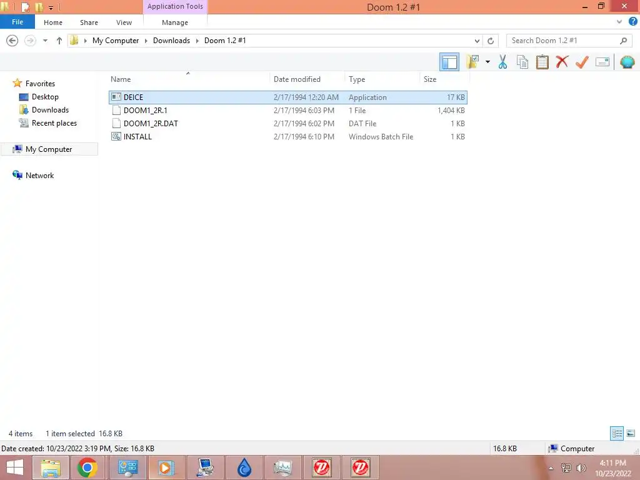This screenshot has width=640, height=480.
Task: Open File Explorer from taskbar
Action: (x=51, y=467)
